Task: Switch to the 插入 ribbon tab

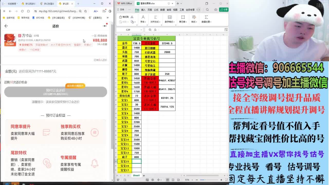Action: click(143, 10)
